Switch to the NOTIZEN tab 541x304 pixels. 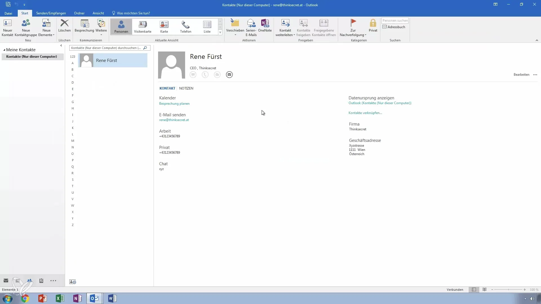coord(186,88)
